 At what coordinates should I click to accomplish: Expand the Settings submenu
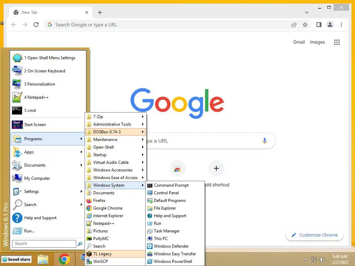pyautogui.click(x=49, y=191)
